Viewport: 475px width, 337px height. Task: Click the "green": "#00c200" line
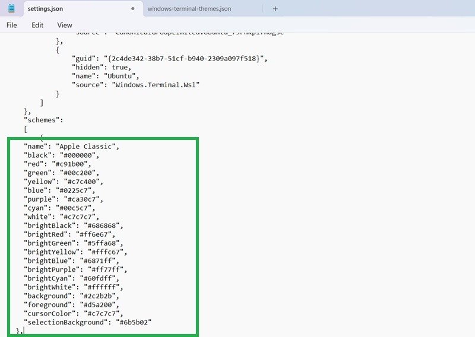click(x=62, y=173)
